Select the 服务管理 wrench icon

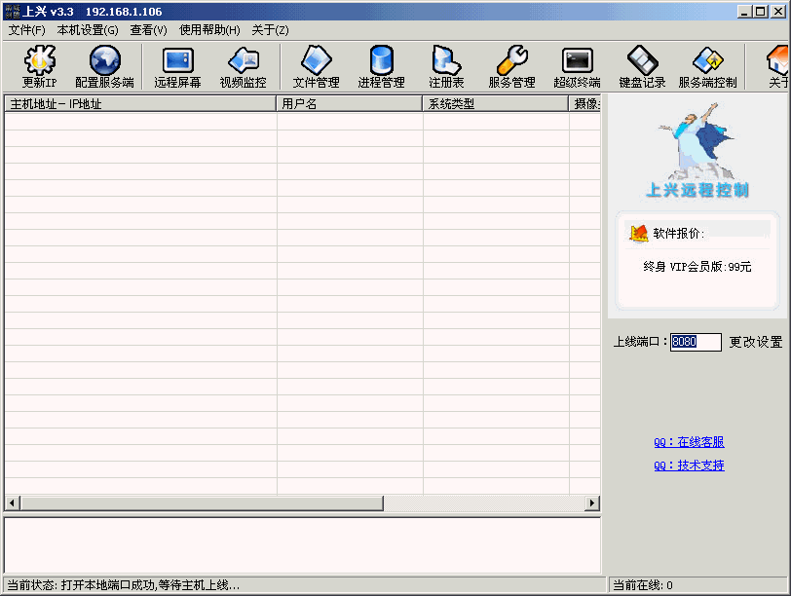(511, 66)
